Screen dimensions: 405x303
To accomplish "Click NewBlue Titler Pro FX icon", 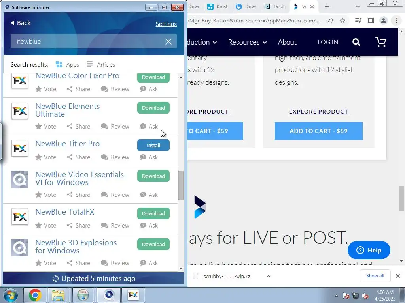I will [20, 148].
